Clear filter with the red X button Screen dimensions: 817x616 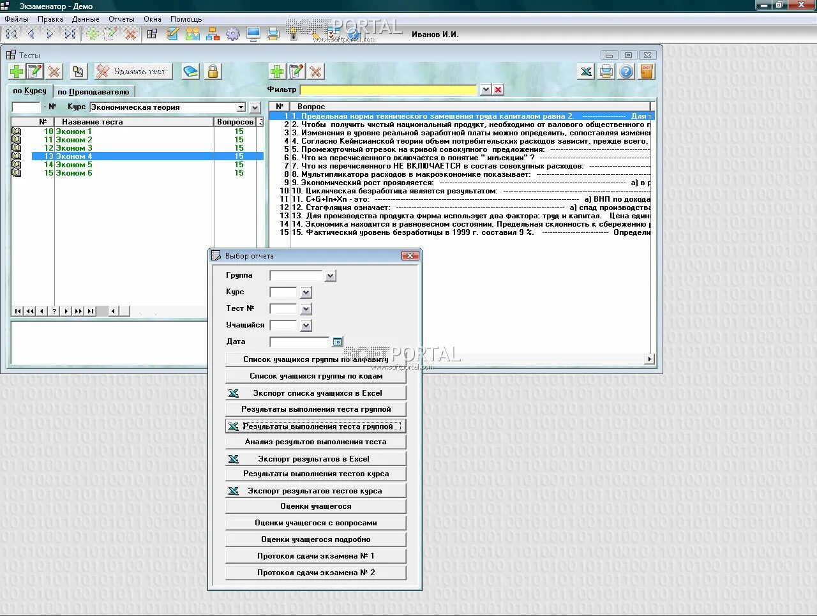point(498,90)
